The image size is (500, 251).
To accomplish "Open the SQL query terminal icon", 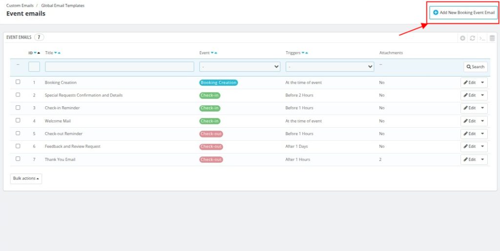I will [x=482, y=38].
